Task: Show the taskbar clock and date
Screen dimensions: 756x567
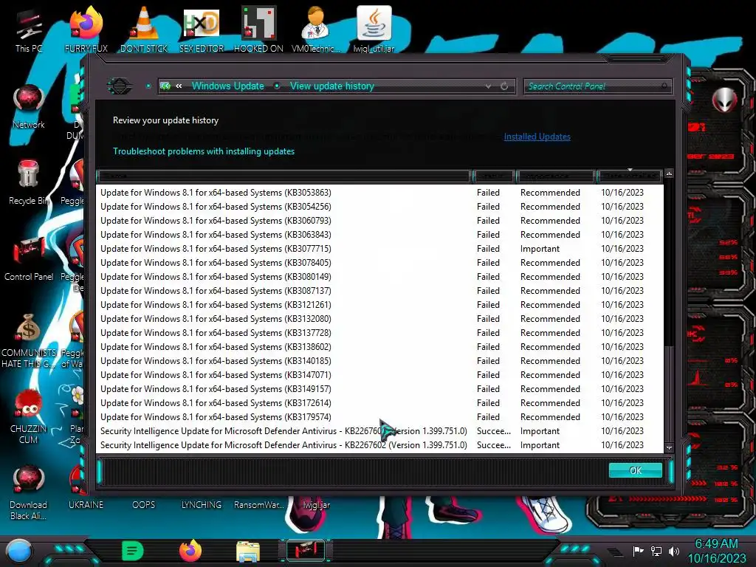Action: [716, 551]
